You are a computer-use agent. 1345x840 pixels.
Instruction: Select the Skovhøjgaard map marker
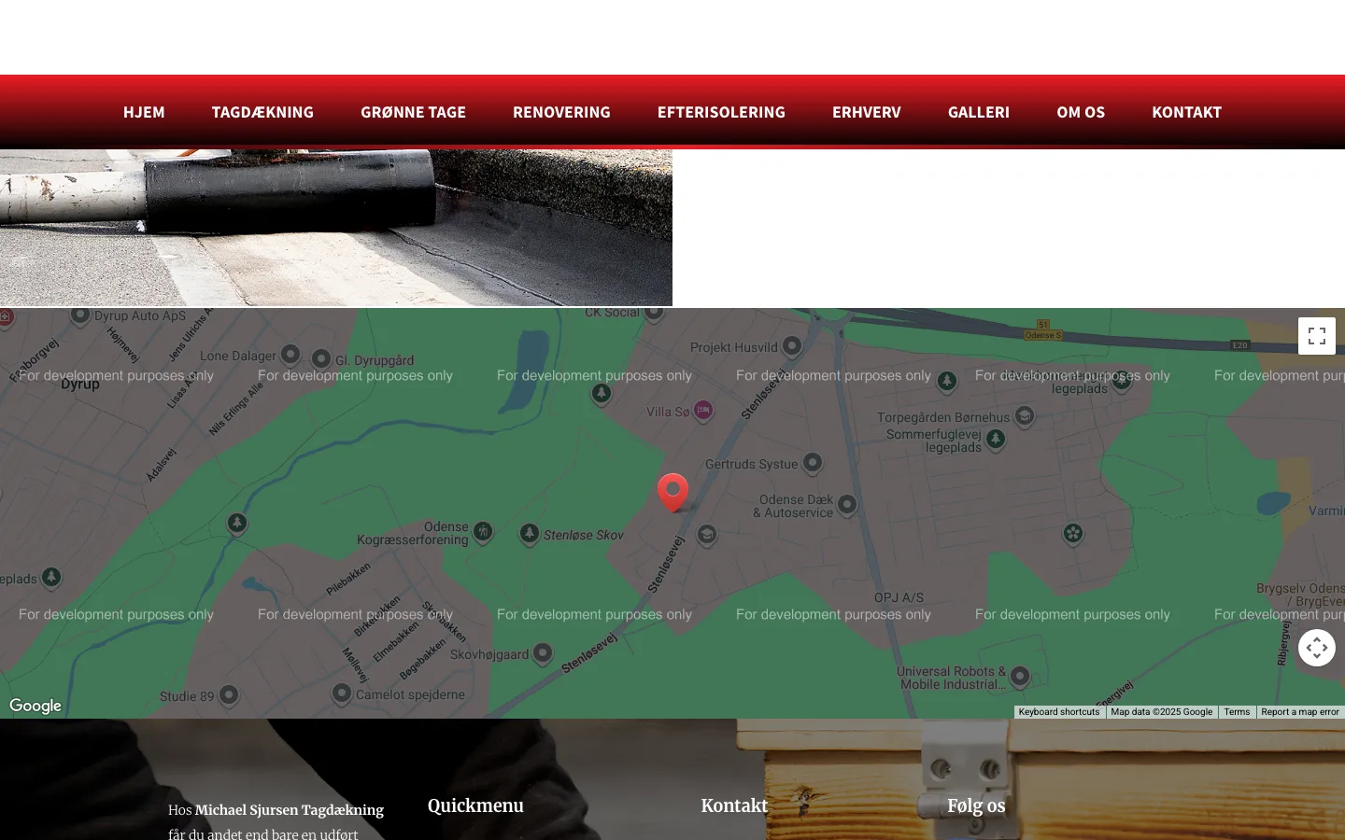pyautogui.click(x=543, y=653)
